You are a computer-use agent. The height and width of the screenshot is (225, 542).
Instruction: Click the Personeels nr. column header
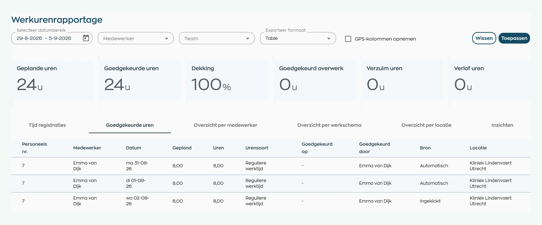coord(34,148)
